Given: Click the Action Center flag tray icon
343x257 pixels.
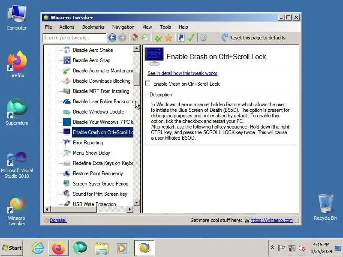Looking at the screenshot, I should click(x=281, y=248).
